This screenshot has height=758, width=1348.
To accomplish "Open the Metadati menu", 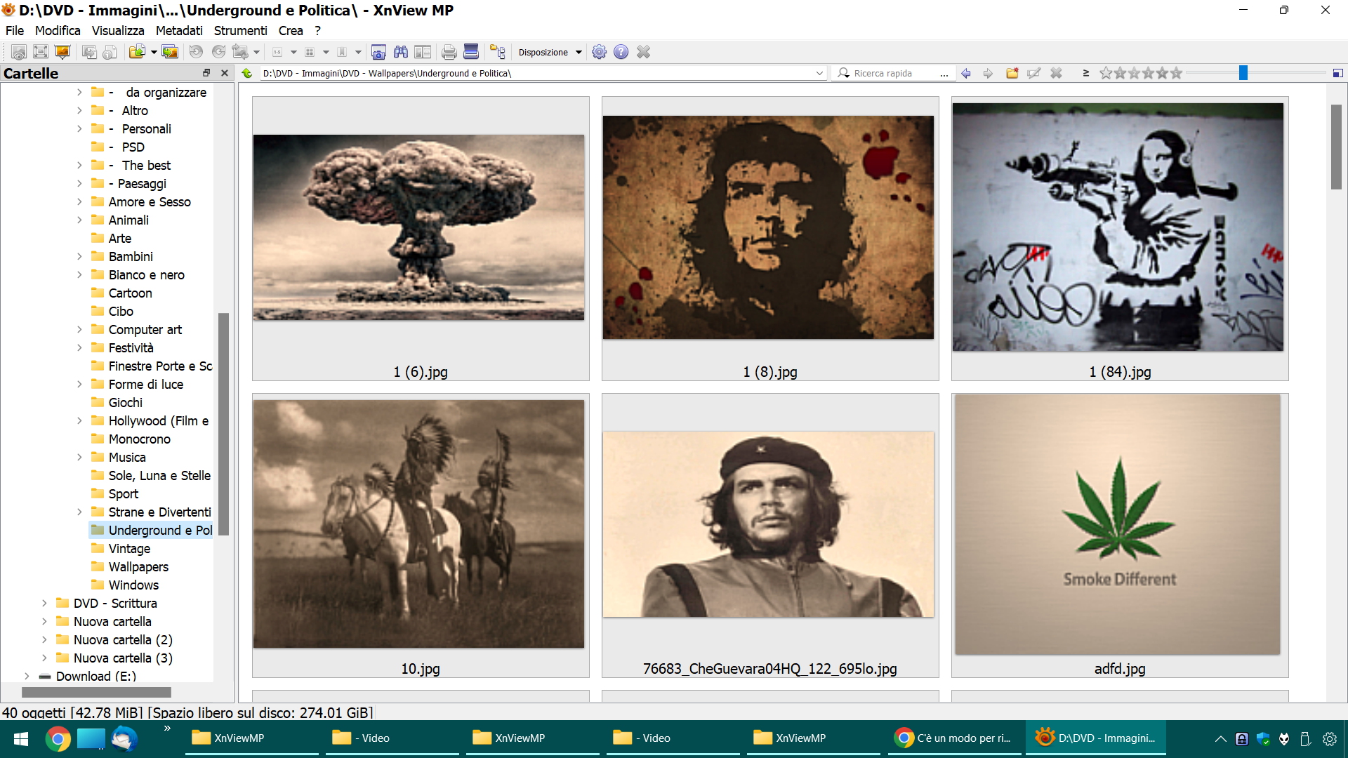I will (x=178, y=31).
